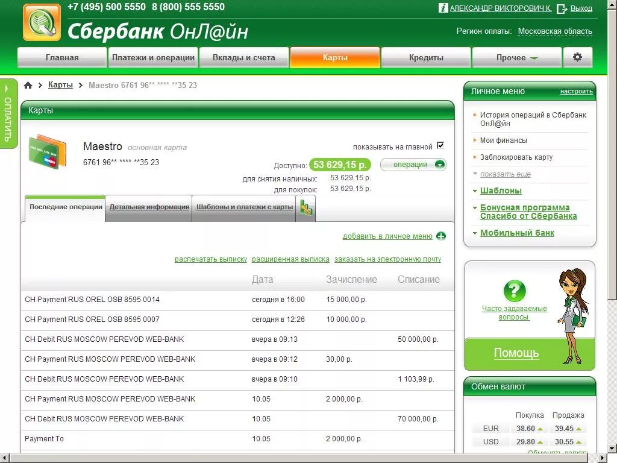Click horizontal scrollbar left arrow
Viewport: 617px width, 463px height.
coord(4,459)
